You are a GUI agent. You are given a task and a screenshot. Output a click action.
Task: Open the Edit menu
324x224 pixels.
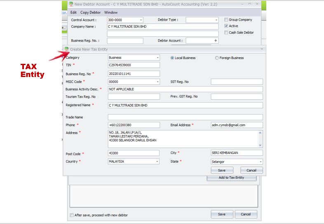73,12
